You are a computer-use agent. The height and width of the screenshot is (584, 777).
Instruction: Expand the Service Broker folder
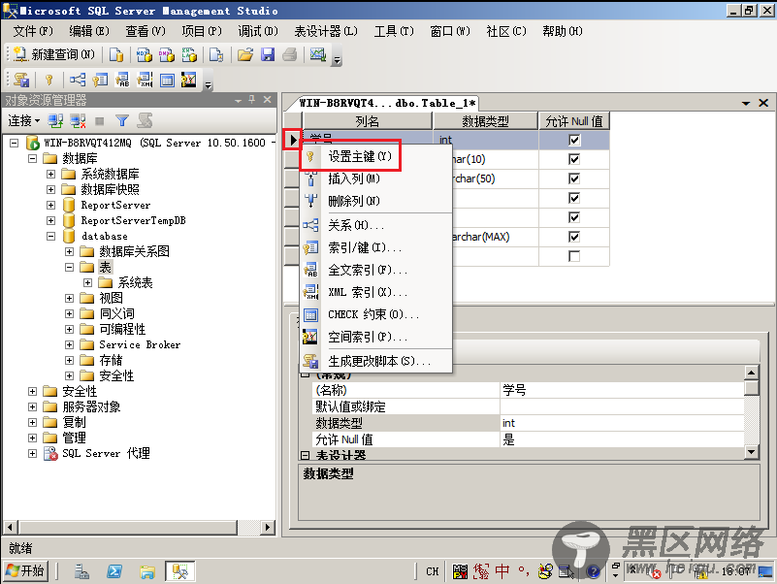tap(70, 344)
